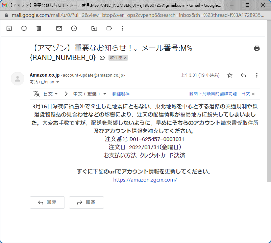Click the sender name Amazon.co.jp
Screen dimensions: 271x243
pos(45,75)
